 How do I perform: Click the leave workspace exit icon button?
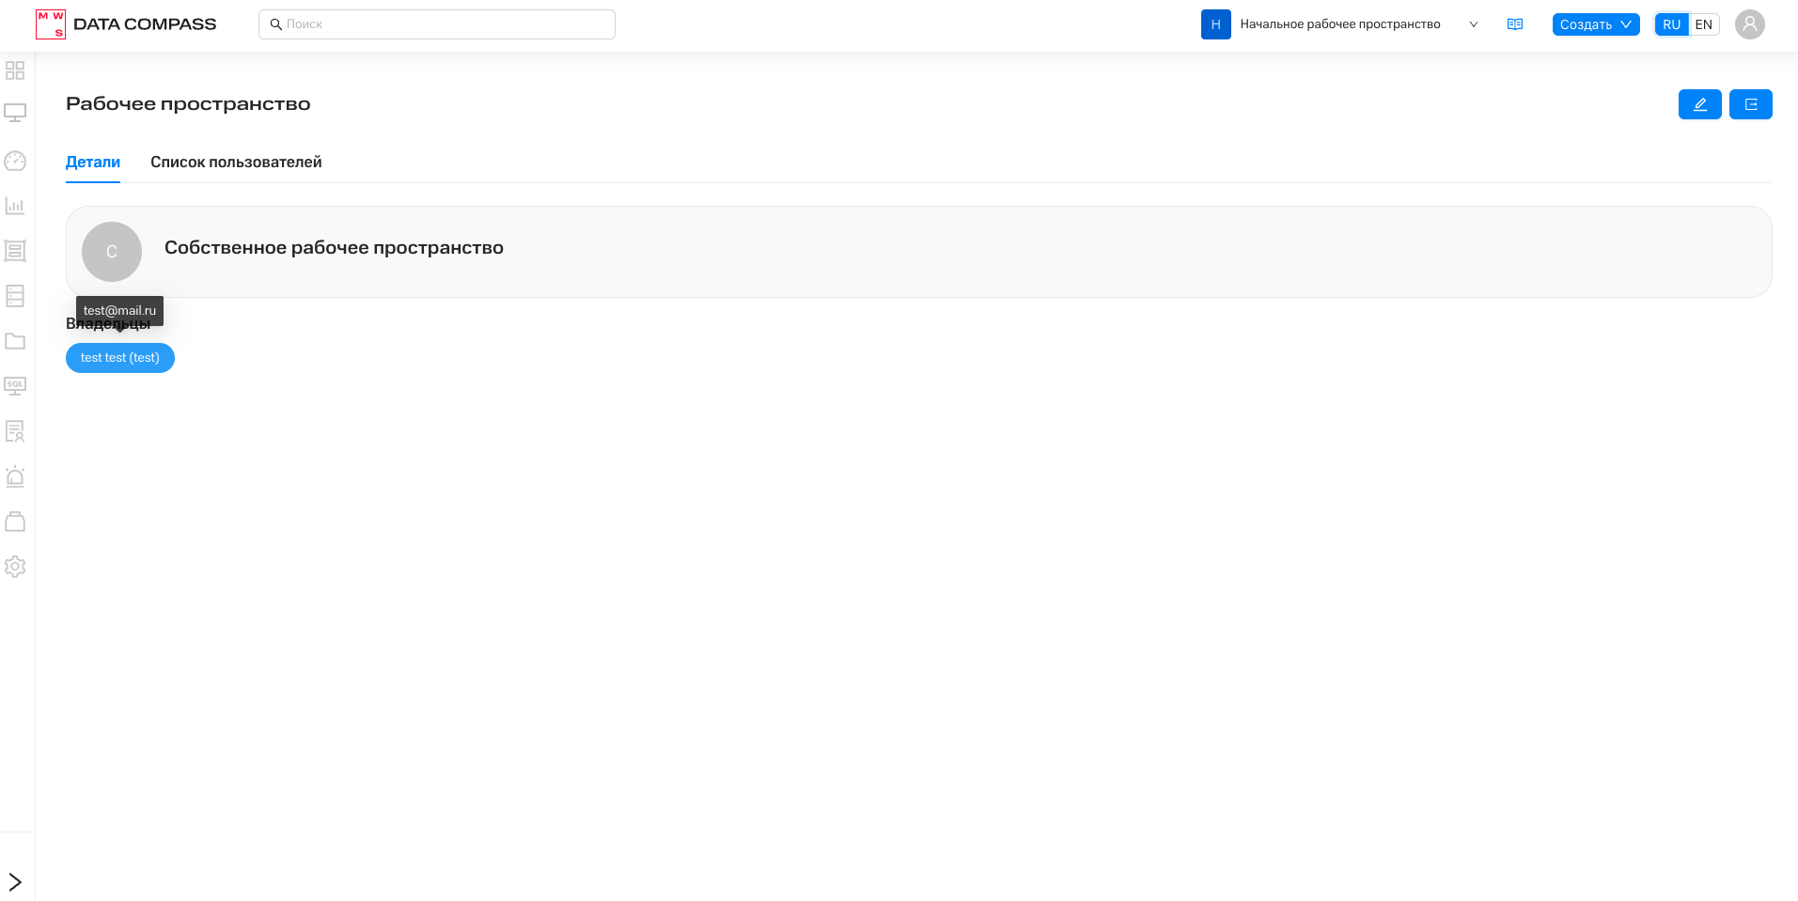point(1750,104)
